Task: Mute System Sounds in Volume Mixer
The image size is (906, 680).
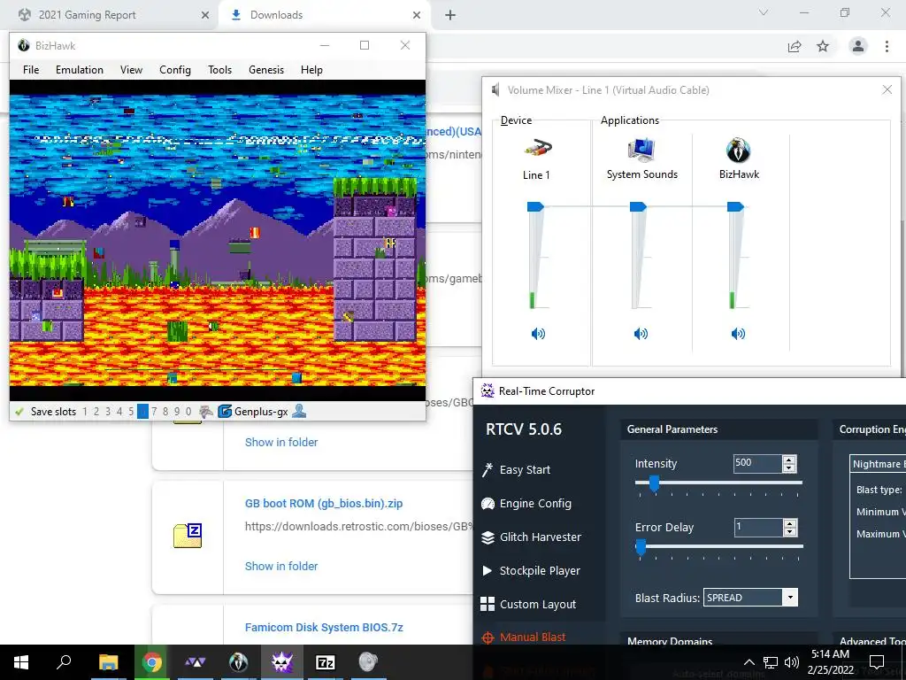Action: pos(641,334)
